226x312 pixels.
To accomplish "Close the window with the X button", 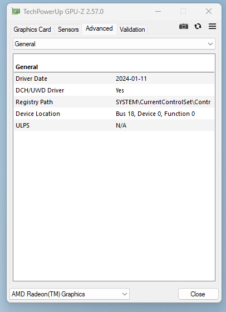I will tap(209, 11).
